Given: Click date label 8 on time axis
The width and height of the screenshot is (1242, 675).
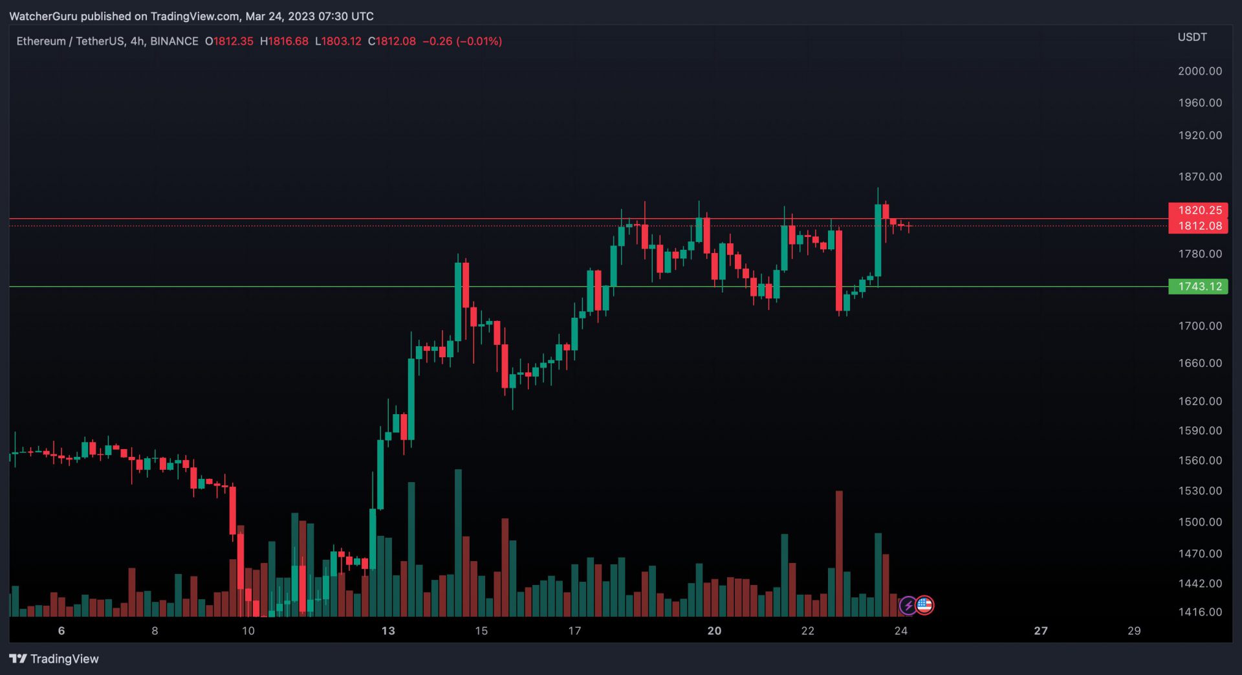Looking at the screenshot, I should pos(155,631).
